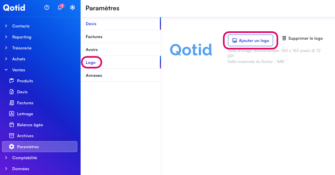This screenshot has width=335, height=175.
Task: Open the help question mark icon
Action: click(x=47, y=8)
